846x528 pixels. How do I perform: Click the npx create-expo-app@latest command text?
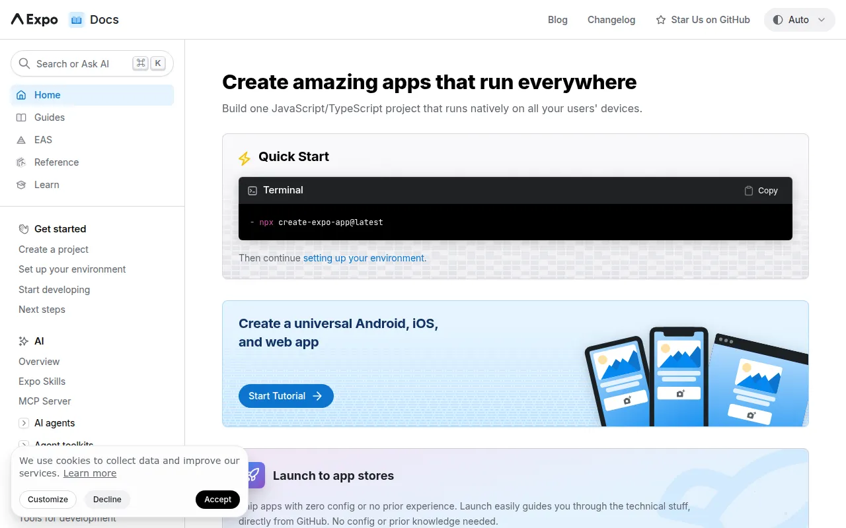tap(321, 222)
